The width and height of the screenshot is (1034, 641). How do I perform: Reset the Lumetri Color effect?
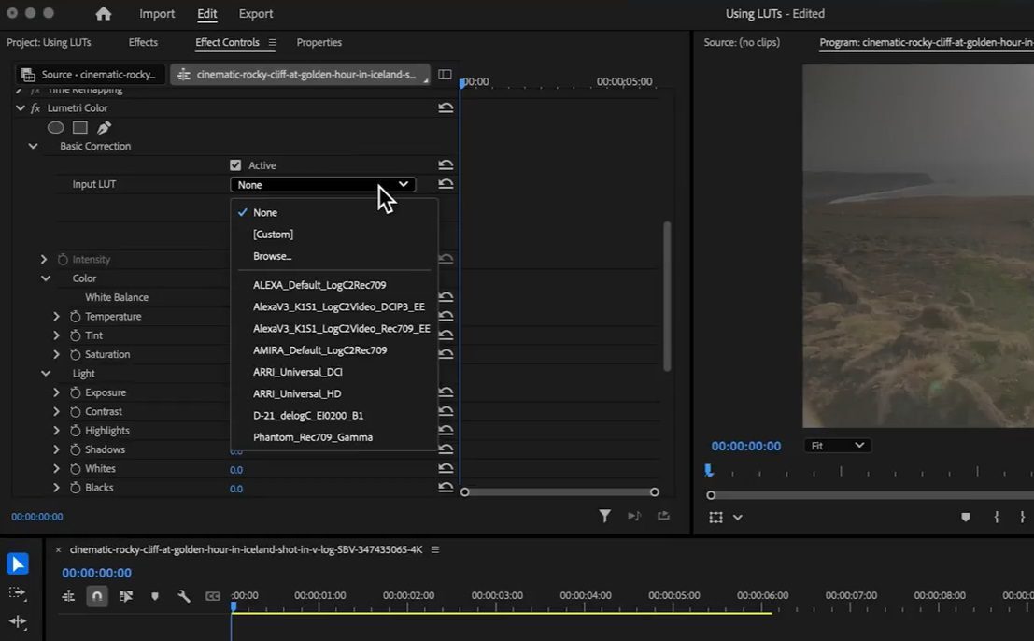click(x=446, y=107)
